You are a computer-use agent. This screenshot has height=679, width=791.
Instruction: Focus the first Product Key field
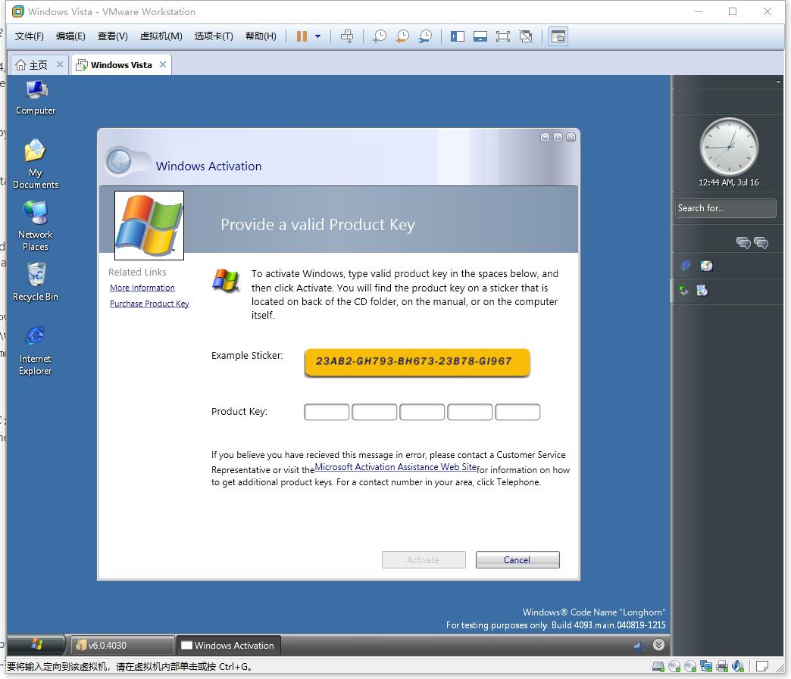(x=327, y=412)
